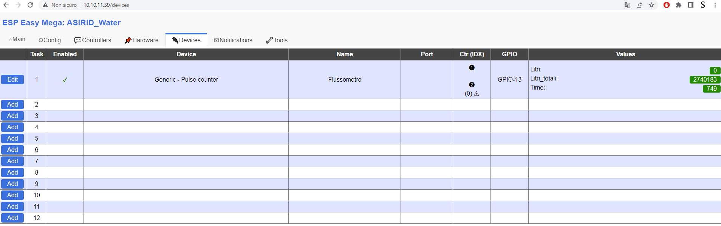Bookmark this page with the star icon
Screen dimensions: 721x226
pos(651,5)
